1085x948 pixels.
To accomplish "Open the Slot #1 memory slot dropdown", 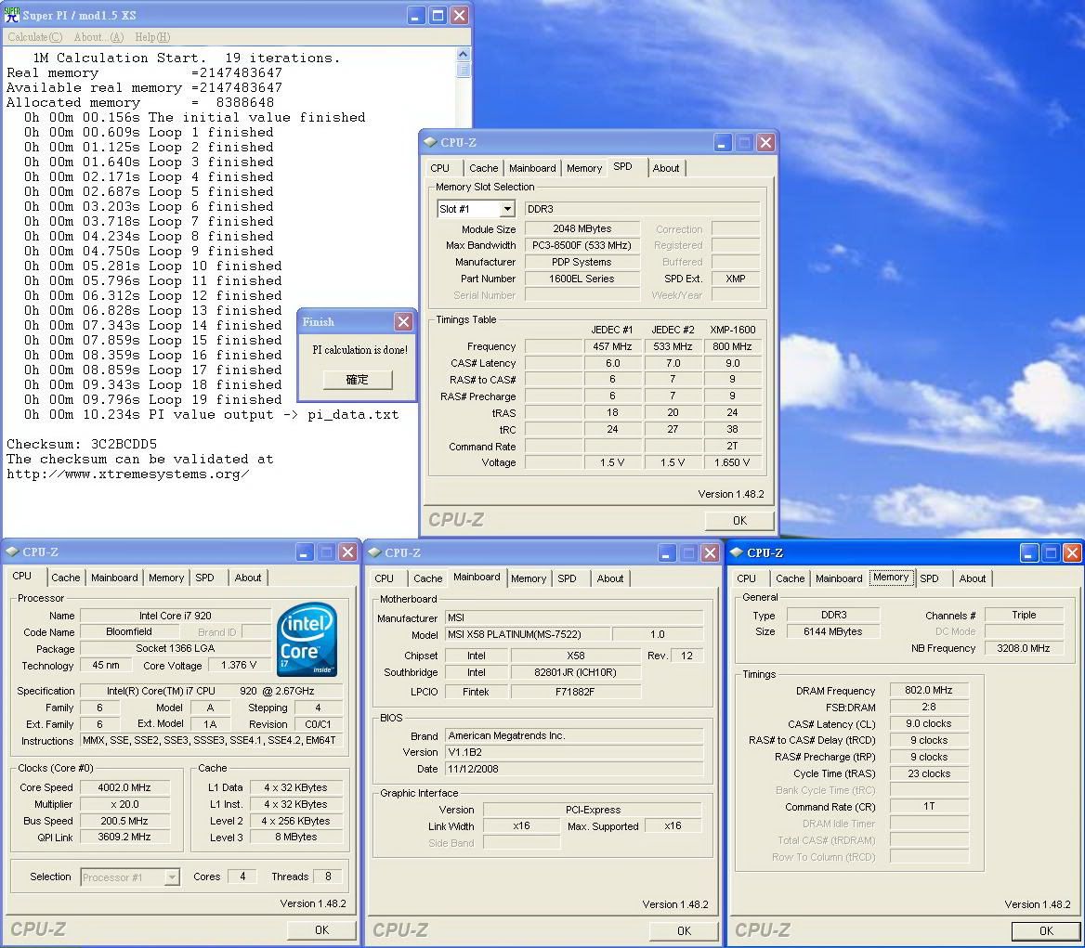I will (x=507, y=209).
